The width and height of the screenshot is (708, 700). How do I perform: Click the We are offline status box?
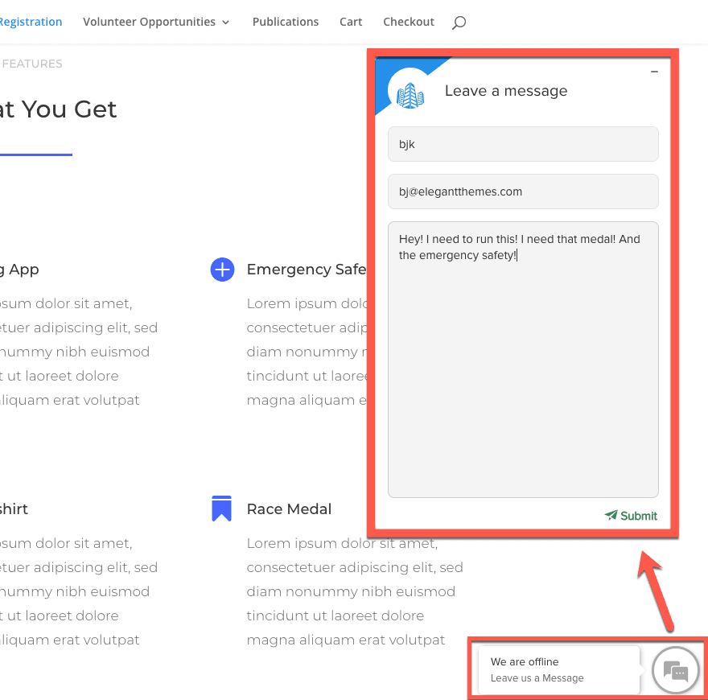(x=524, y=661)
